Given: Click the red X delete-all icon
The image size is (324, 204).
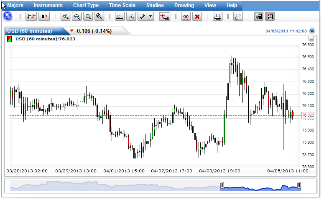Looking at the screenshot, I should coord(197,16).
